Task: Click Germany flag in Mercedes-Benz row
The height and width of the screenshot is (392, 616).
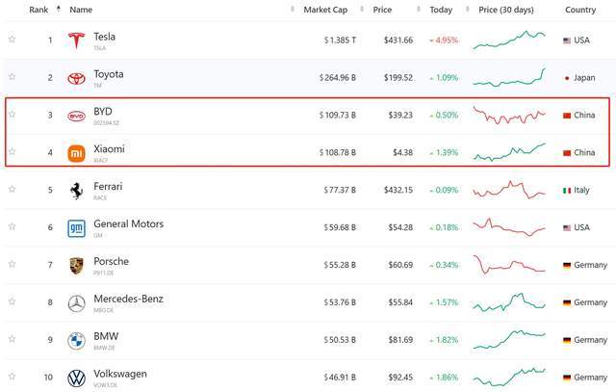Action: (567, 303)
